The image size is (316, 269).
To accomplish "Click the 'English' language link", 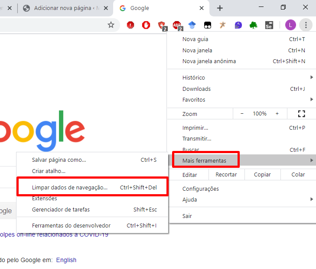I will (x=66, y=260).
